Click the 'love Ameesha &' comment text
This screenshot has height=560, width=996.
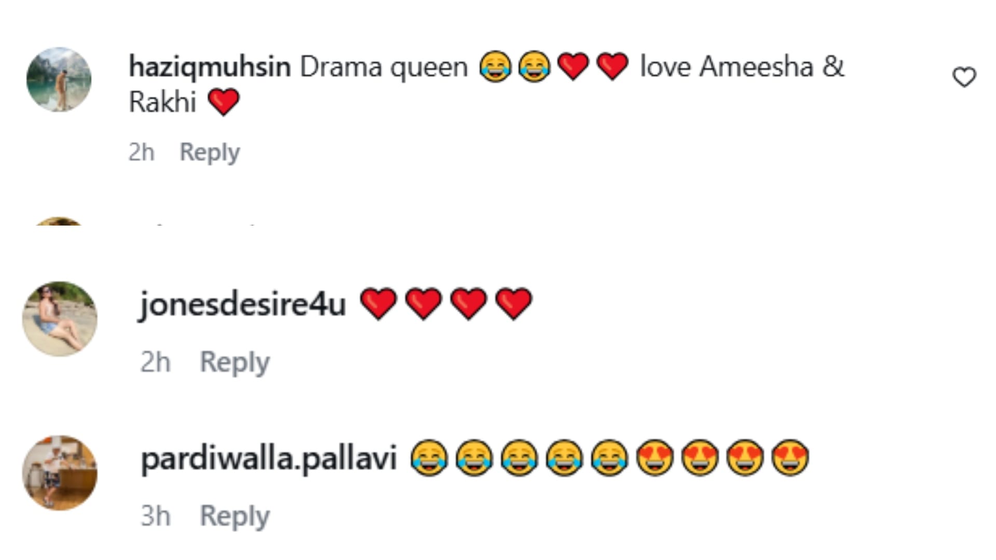point(742,67)
